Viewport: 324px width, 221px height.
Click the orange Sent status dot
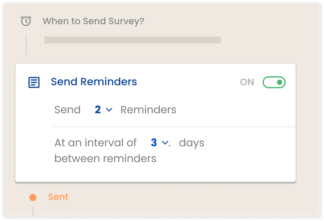pos(33,197)
